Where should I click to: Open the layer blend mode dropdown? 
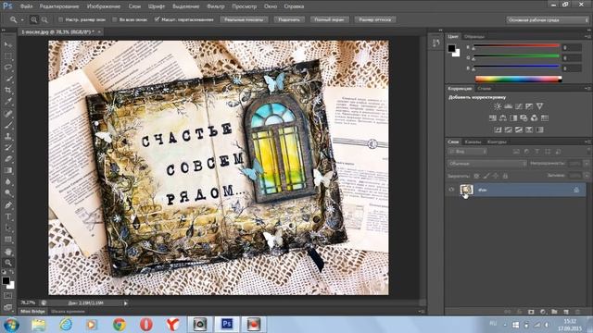[487, 164]
